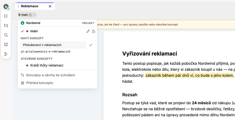Click the bold text 24 měsíců
The width and height of the screenshot is (235, 120).
(x=201, y=103)
